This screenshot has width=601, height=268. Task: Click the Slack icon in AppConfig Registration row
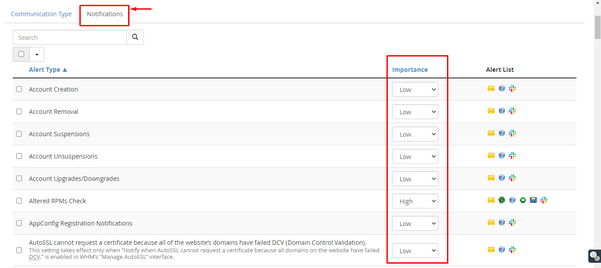point(512,222)
